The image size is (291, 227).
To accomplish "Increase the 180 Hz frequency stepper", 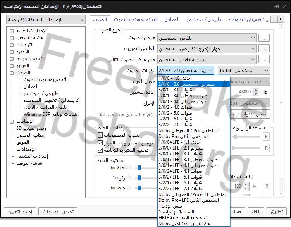I will point(246,184).
